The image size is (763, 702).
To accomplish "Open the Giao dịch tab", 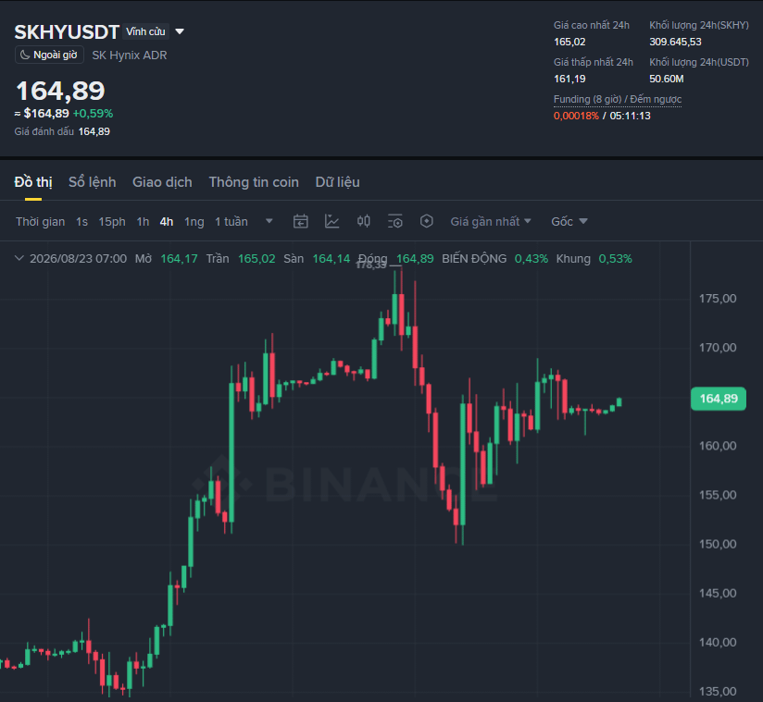I will click(x=162, y=182).
